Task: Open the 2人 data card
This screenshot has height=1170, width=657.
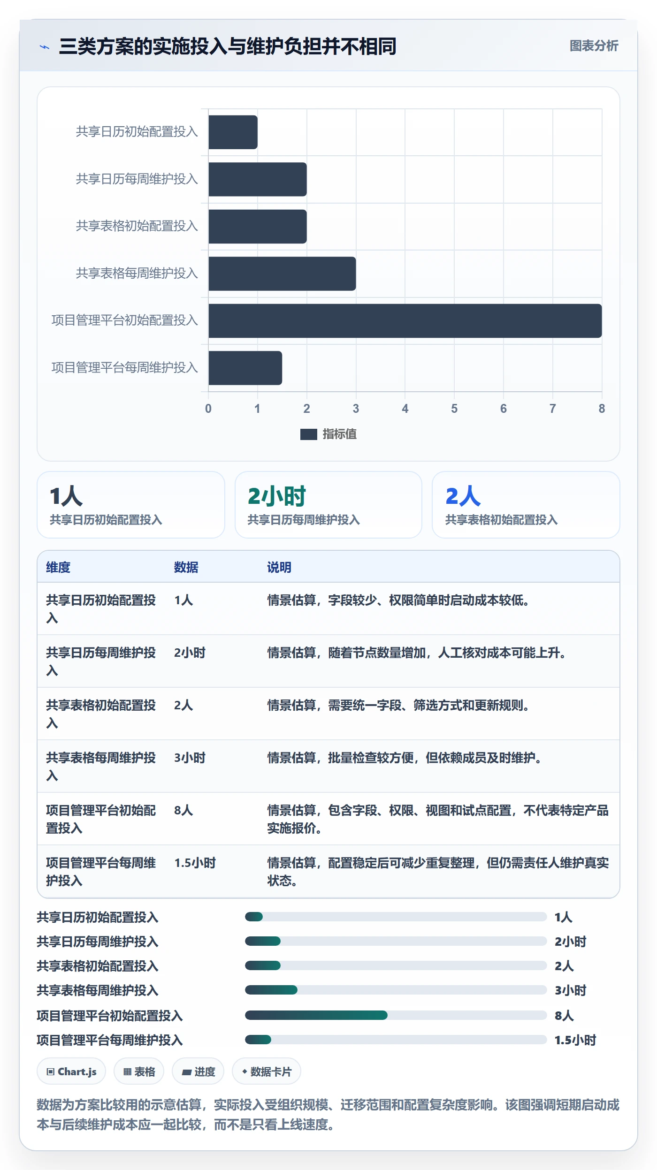Action: point(526,505)
